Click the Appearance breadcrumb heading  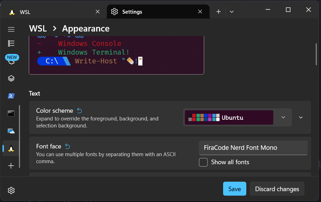click(86, 29)
